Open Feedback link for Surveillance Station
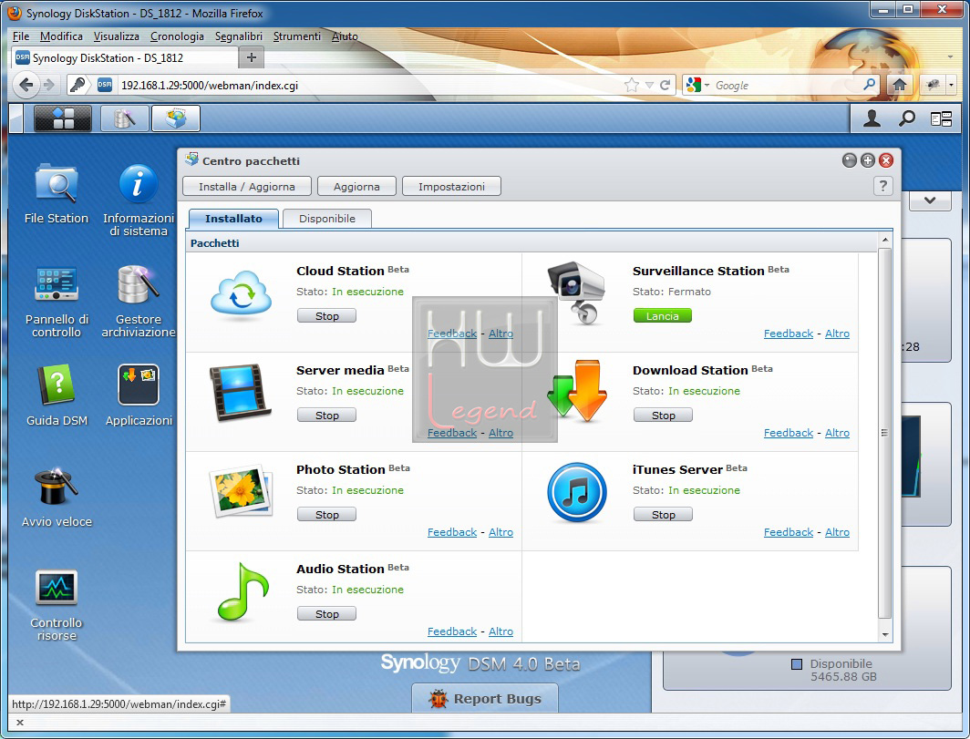The width and height of the screenshot is (970, 739). (788, 334)
